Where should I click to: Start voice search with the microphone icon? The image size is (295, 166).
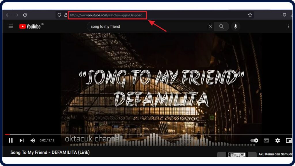click(236, 26)
